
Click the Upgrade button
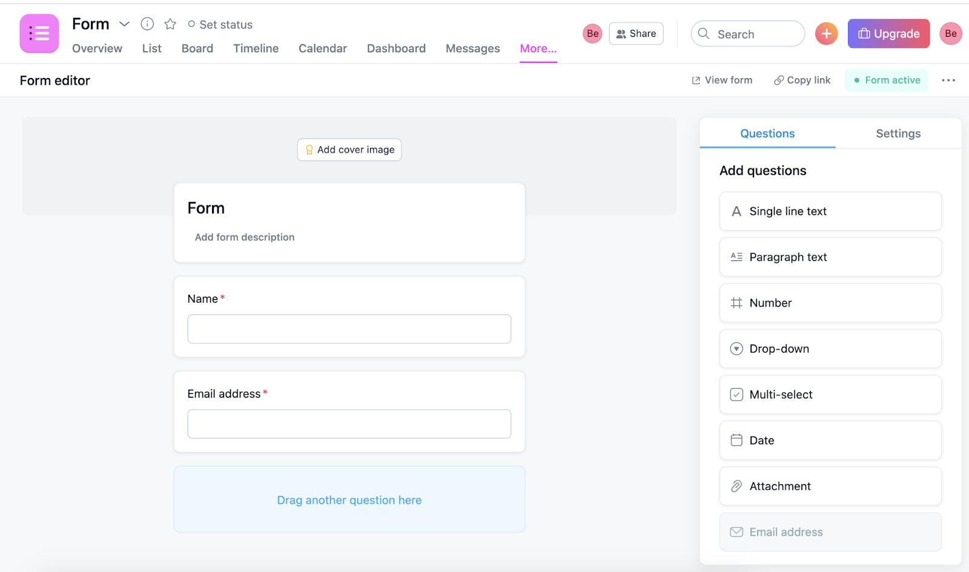point(888,34)
